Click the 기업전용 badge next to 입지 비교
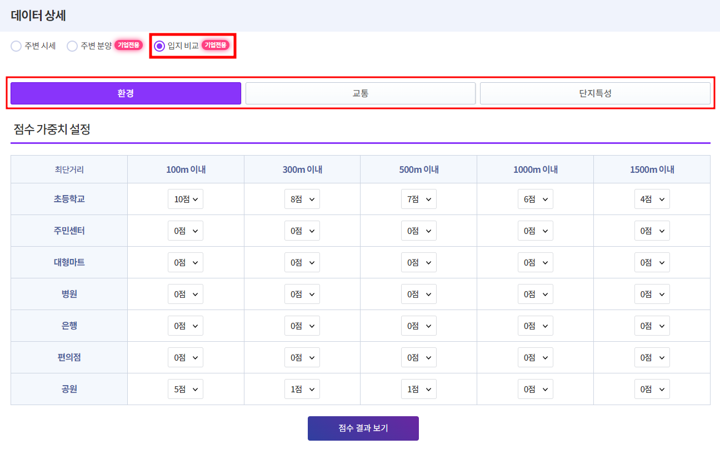 216,46
